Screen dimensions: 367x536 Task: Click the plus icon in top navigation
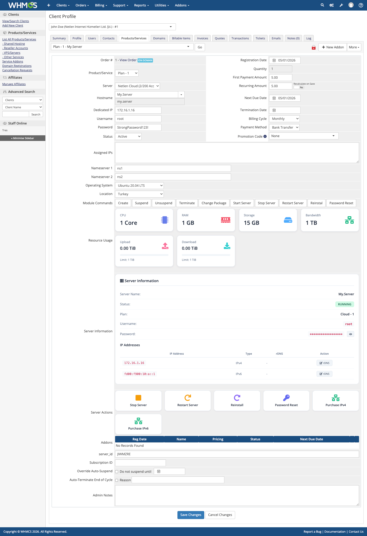[x=49, y=5]
